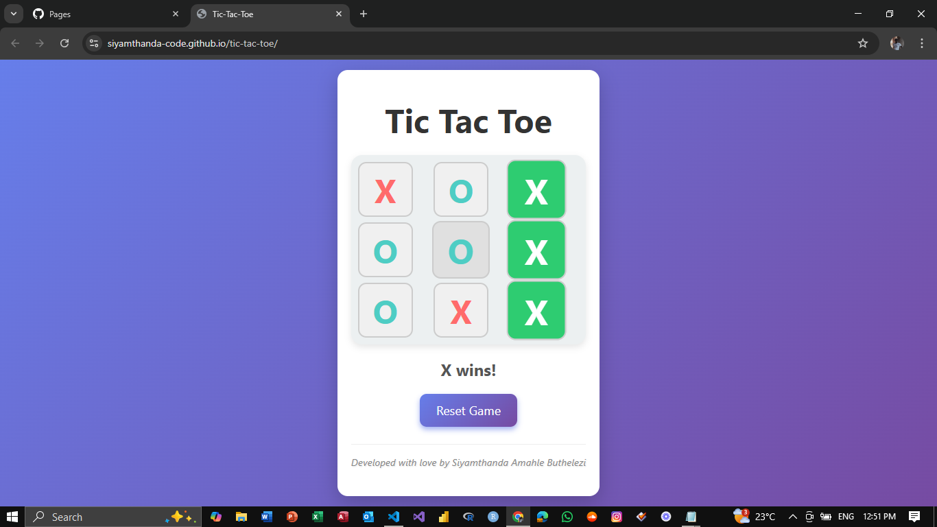Click the center O cell on the board
Screen dimensions: 937x527
pos(461,250)
